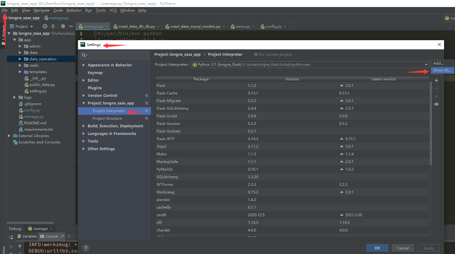Select Project Structure in settings tree
Viewport: 455px width, 254px height.
(x=107, y=118)
